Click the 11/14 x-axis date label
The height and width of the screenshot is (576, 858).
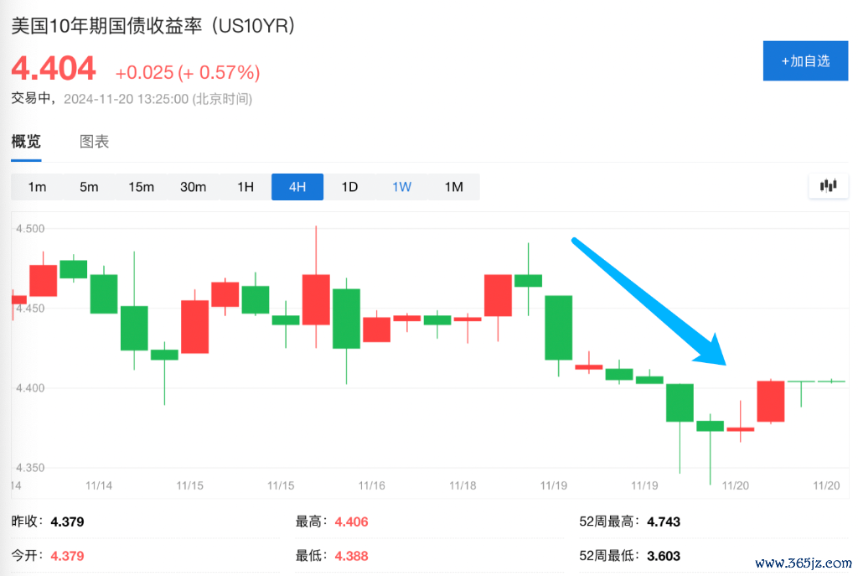pos(99,485)
